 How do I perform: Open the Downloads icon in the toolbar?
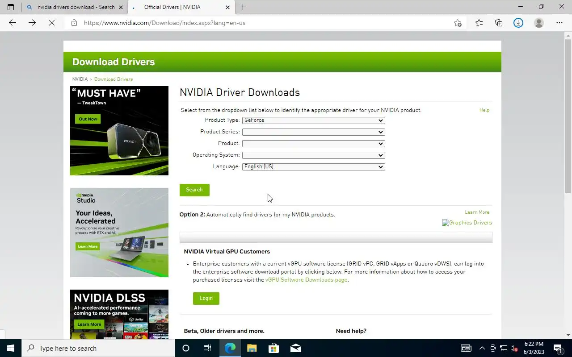point(518,23)
